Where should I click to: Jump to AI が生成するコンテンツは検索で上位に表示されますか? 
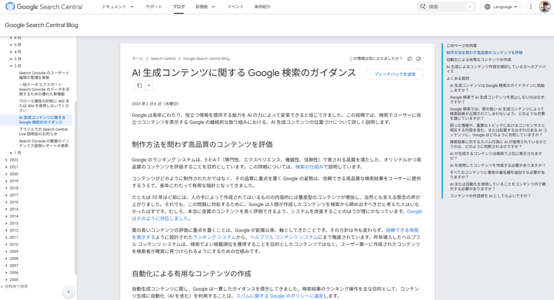[x=496, y=156]
